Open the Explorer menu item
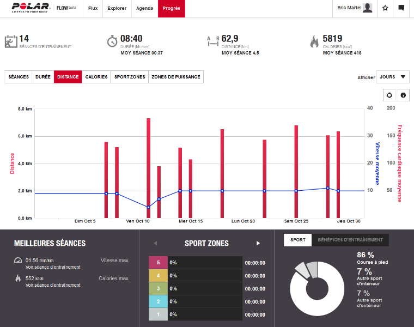Screen dimensions: 414x327 [117, 8]
